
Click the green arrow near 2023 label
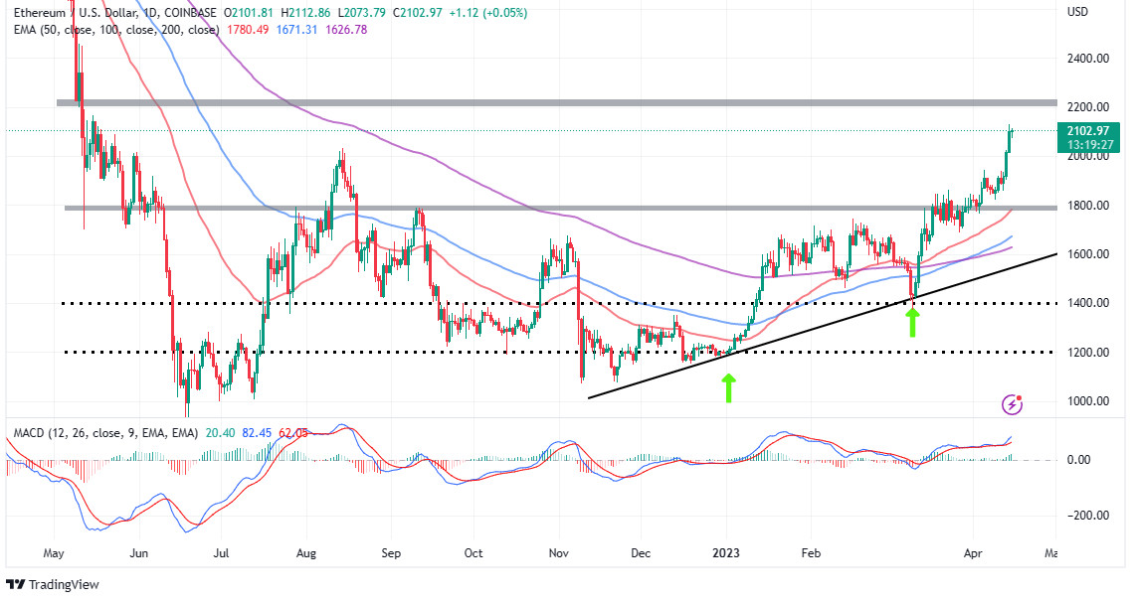tap(728, 387)
